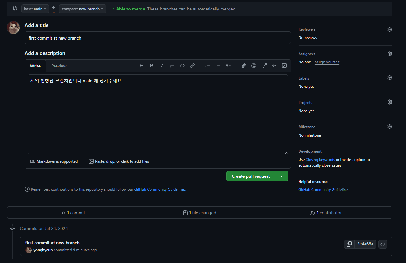
Task: Open slash commands icon in toolbar
Action: (x=284, y=66)
